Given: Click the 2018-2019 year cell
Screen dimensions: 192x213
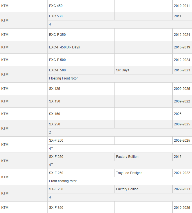Looking at the screenshot, I should (182, 47).
